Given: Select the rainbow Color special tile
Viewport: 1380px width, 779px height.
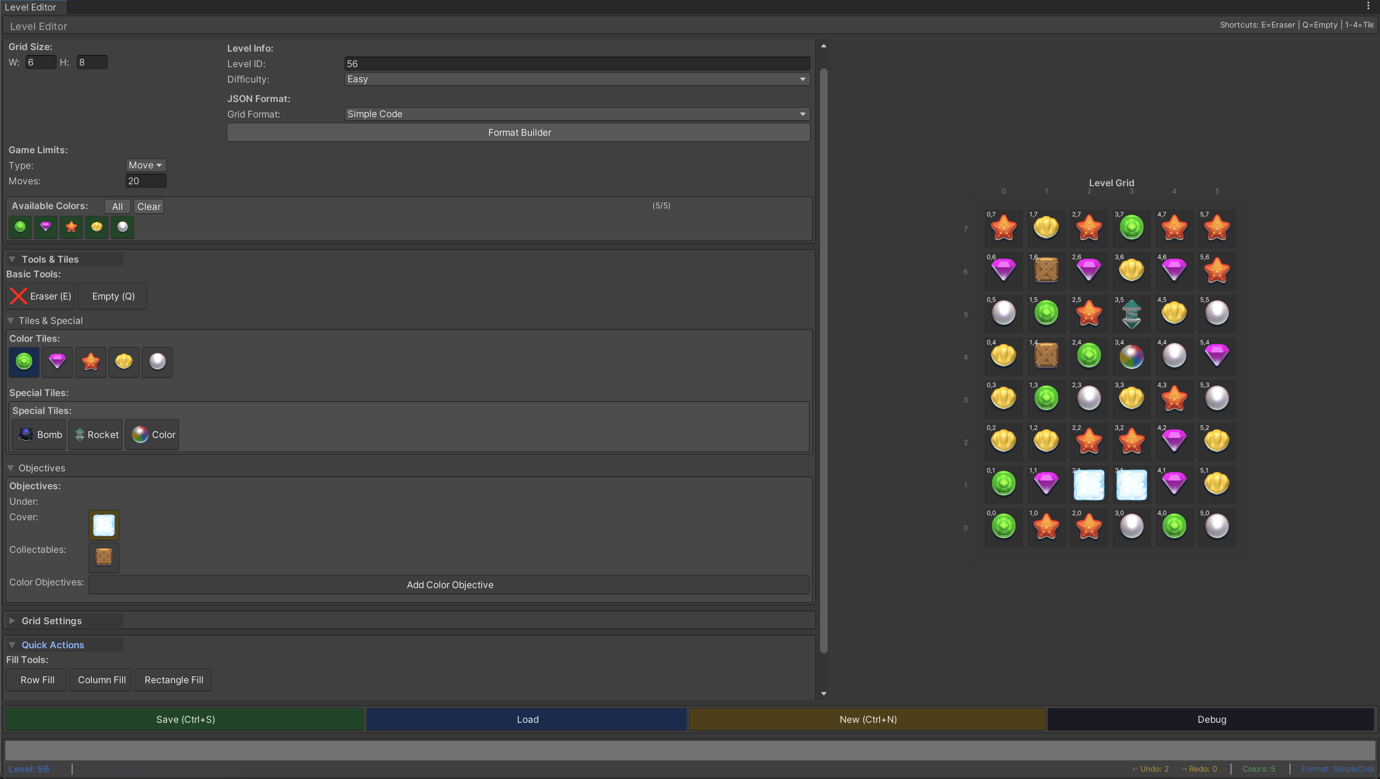Looking at the screenshot, I should (153, 435).
